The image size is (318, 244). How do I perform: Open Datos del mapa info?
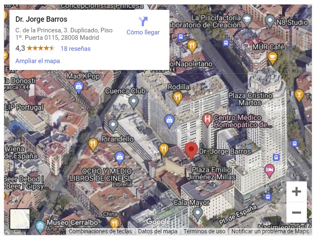[158, 231]
